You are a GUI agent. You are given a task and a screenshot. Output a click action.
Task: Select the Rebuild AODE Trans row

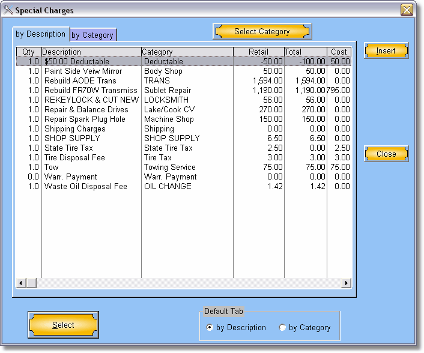80,80
